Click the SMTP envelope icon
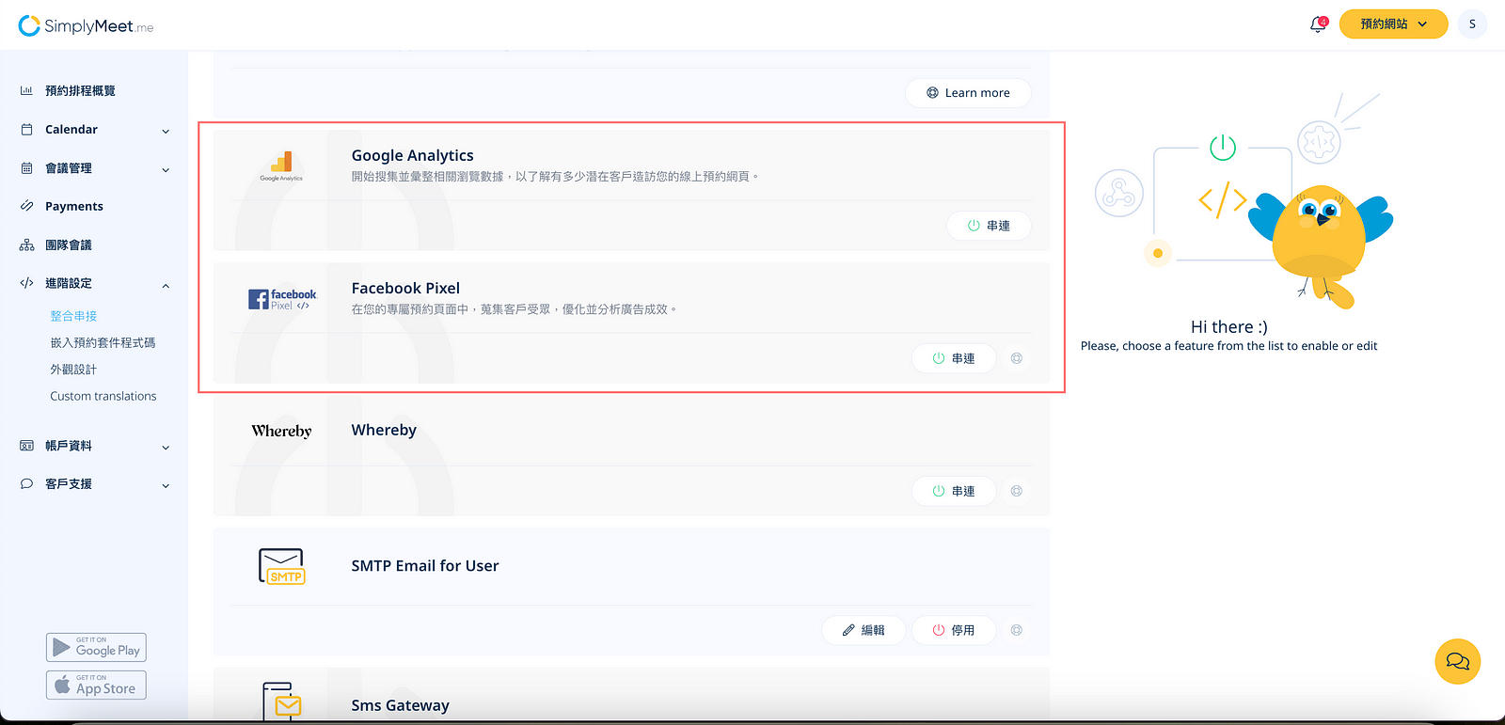Screen dimensions: 1505x725 (x=281, y=566)
